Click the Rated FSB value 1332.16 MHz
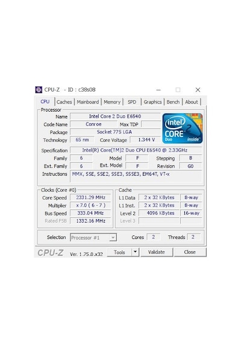Viewport: 241px width, 344px height. pos(90,221)
